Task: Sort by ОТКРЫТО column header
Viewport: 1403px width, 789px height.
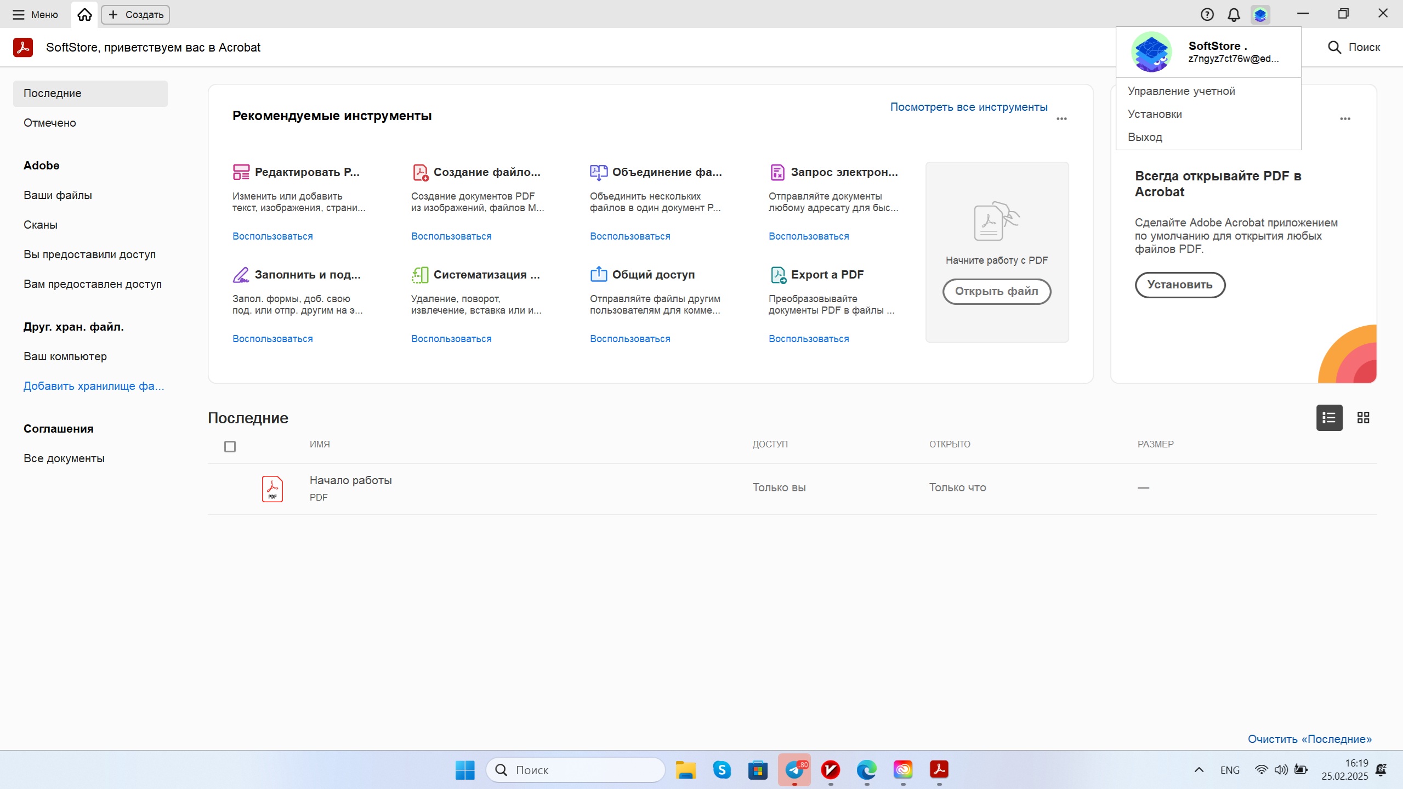Action: click(950, 444)
